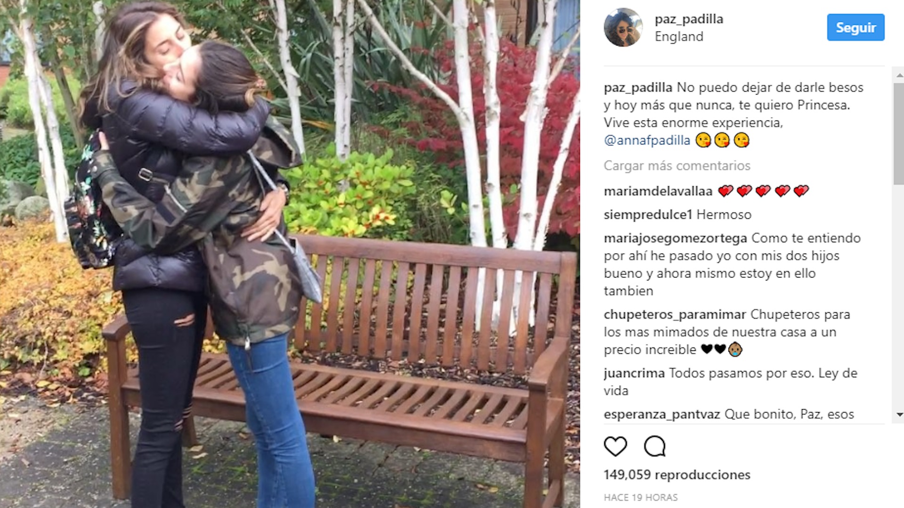
Task: Click the comments scrollbar thumb
Action: pyautogui.click(x=899, y=134)
